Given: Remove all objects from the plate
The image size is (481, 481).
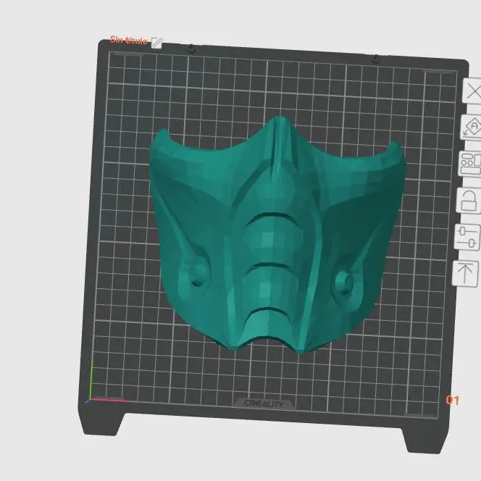Looking at the screenshot, I should coord(472,91).
